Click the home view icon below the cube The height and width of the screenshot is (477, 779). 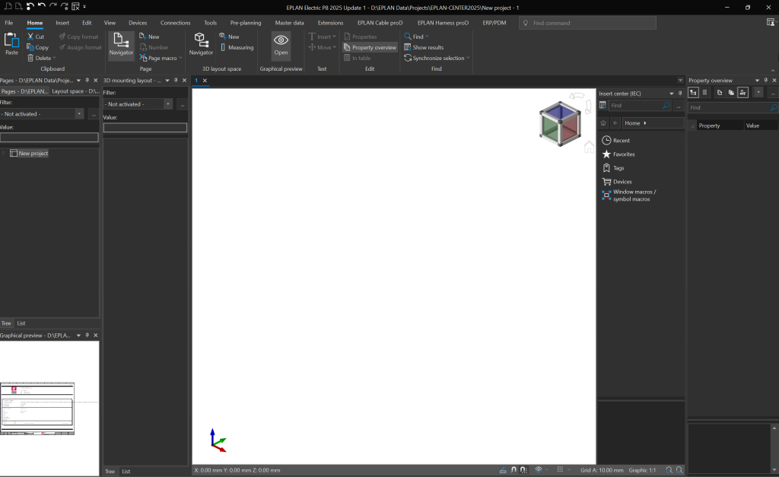coord(589,147)
